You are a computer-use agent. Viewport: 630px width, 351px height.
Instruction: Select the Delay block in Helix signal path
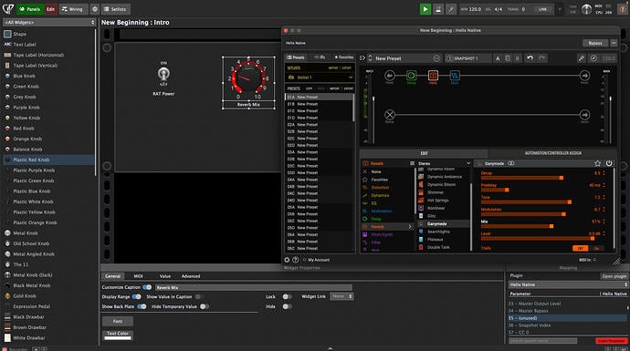411,76
